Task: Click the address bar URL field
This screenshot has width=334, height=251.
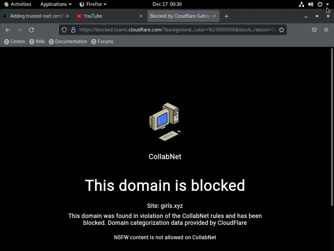Action: [x=177, y=30]
